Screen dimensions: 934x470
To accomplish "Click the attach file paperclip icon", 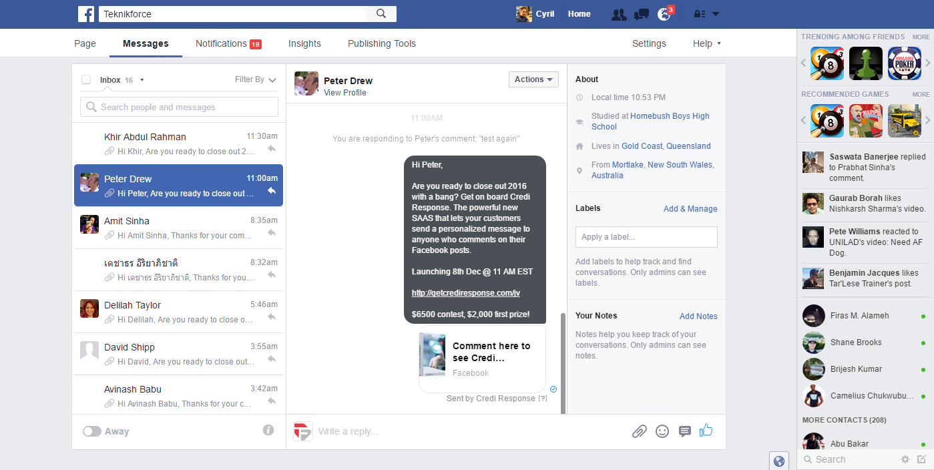I will [640, 431].
